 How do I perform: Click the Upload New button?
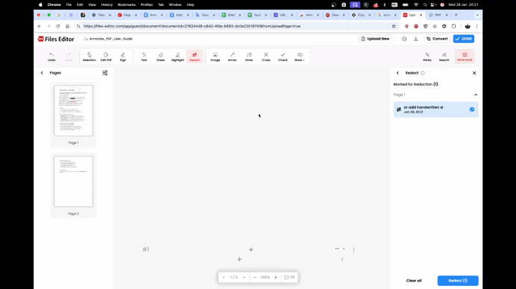click(x=375, y=39)
